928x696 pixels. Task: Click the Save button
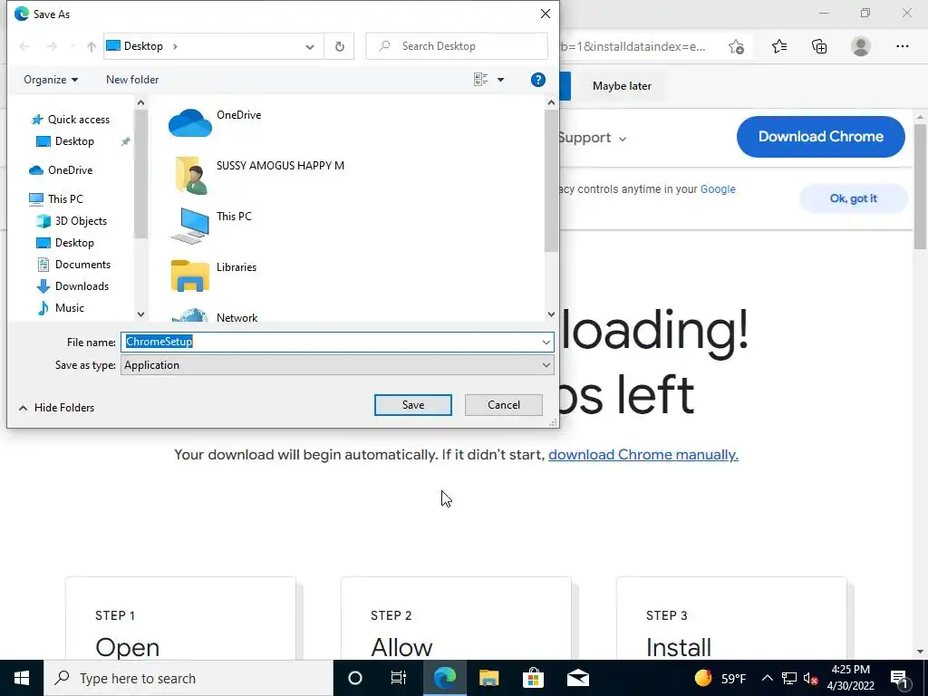tap(413, 405)
